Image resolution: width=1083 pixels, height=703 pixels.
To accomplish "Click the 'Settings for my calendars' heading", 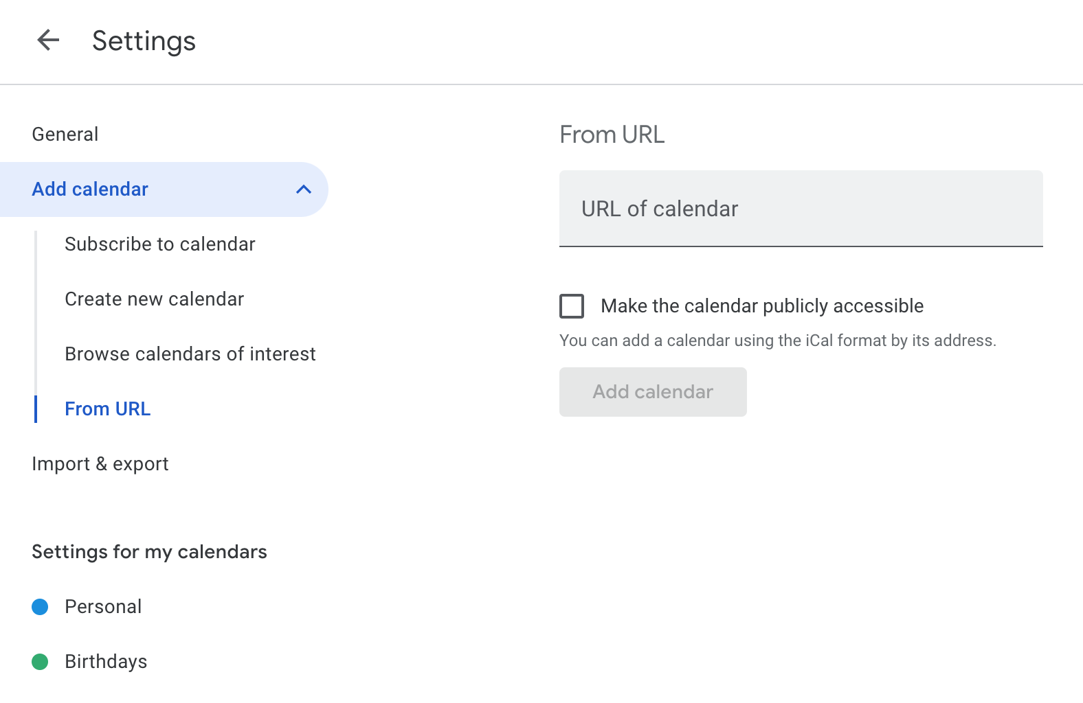I will (149, 552).
